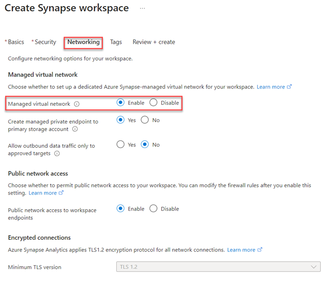This screenshot has width=330, height=283.
Task: Disable public network access to workspace endpoints
Action: [x=154, y=209]
